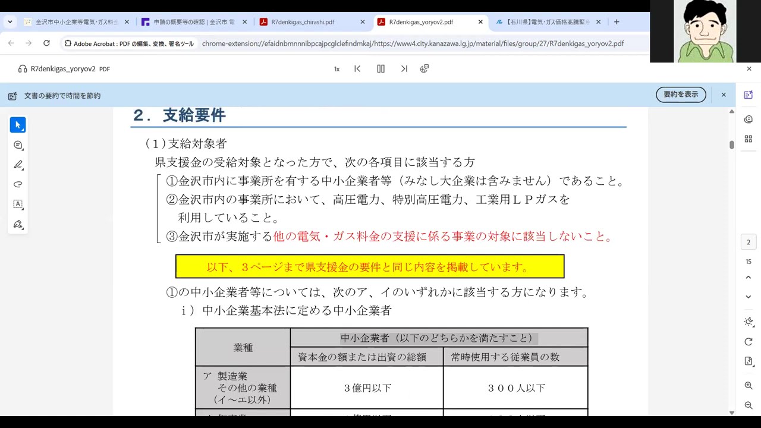The image size is (761, 428).
Task: Open the thumbnails grid panel
Action: tap(749, 139)
